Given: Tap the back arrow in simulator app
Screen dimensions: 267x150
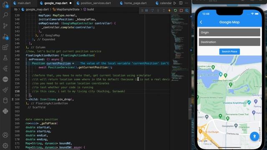Looking at the screenshot, I should [201, 22].
